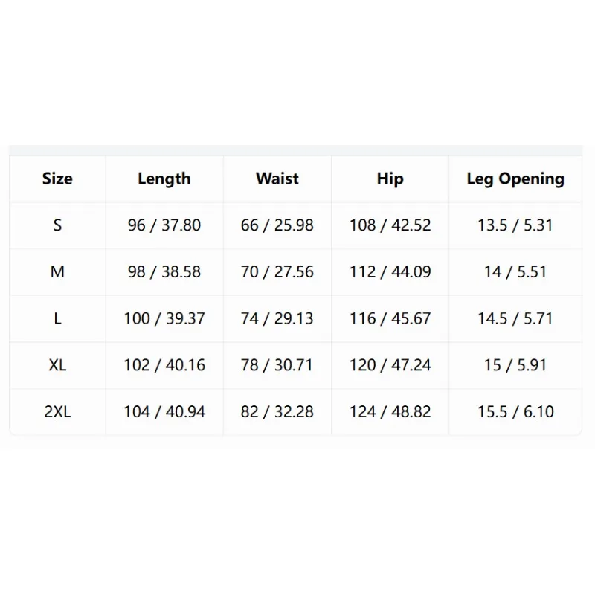Click the 66 / 25.98 waist cell
The height and width of the screenshot is (595, 595).
click(277, 225)
